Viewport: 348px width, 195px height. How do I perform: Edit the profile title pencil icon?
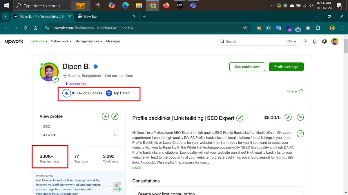click(240, 118)
